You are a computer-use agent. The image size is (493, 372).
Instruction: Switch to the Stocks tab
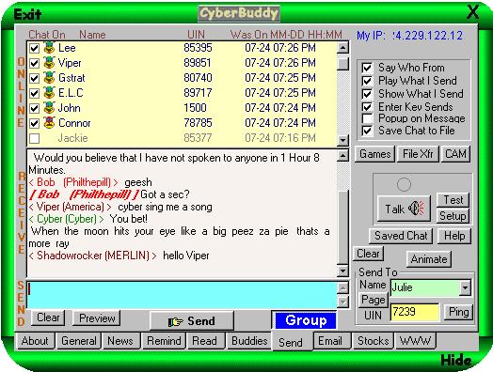373,341
